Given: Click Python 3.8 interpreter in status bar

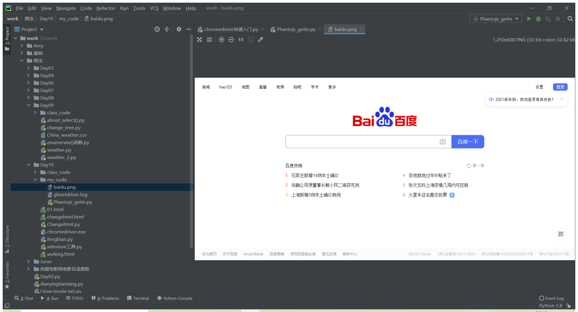Looking at the screenshot, I should pos(551,306).
